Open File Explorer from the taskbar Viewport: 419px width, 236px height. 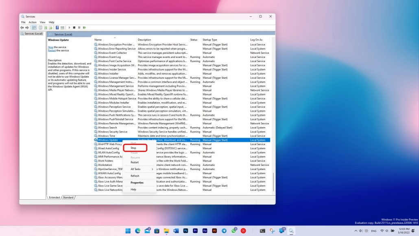click(x=166, y=231)
